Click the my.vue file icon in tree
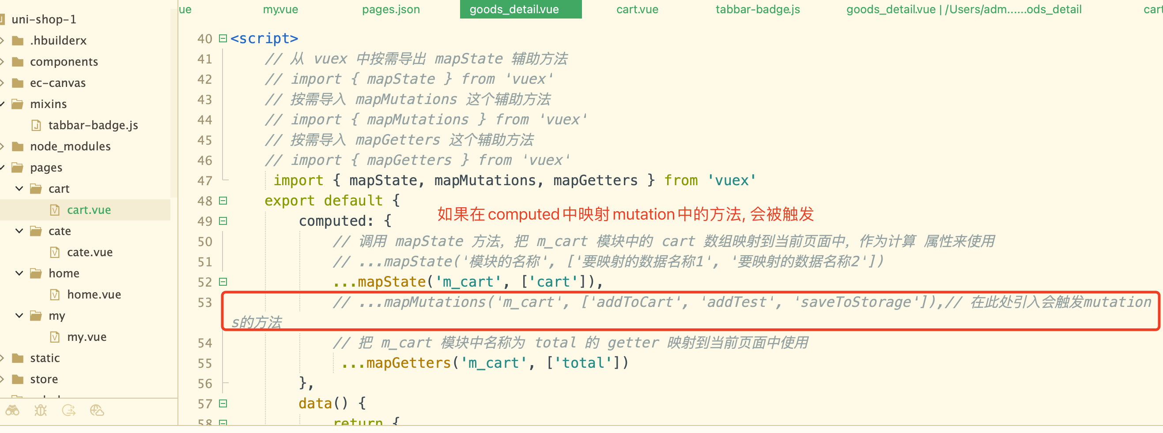Image resolution: width=1163 pixels, height=433 pixels. 55,337
